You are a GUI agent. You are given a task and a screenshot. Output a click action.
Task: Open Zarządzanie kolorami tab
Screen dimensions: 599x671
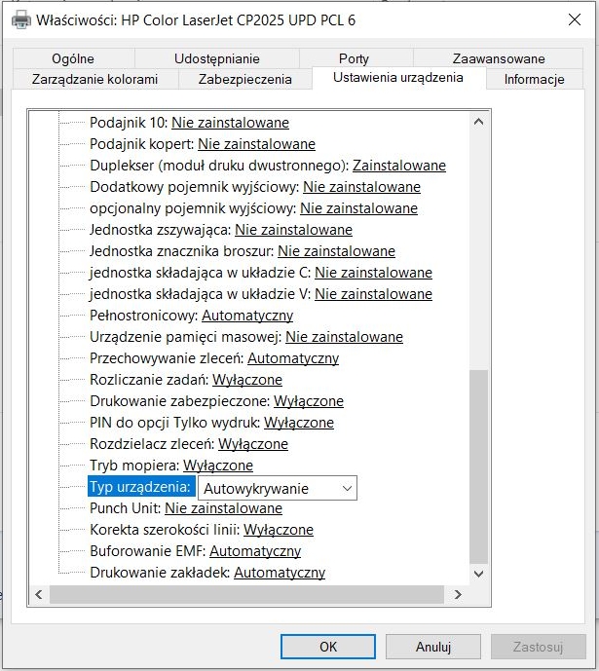coord(95,79)
